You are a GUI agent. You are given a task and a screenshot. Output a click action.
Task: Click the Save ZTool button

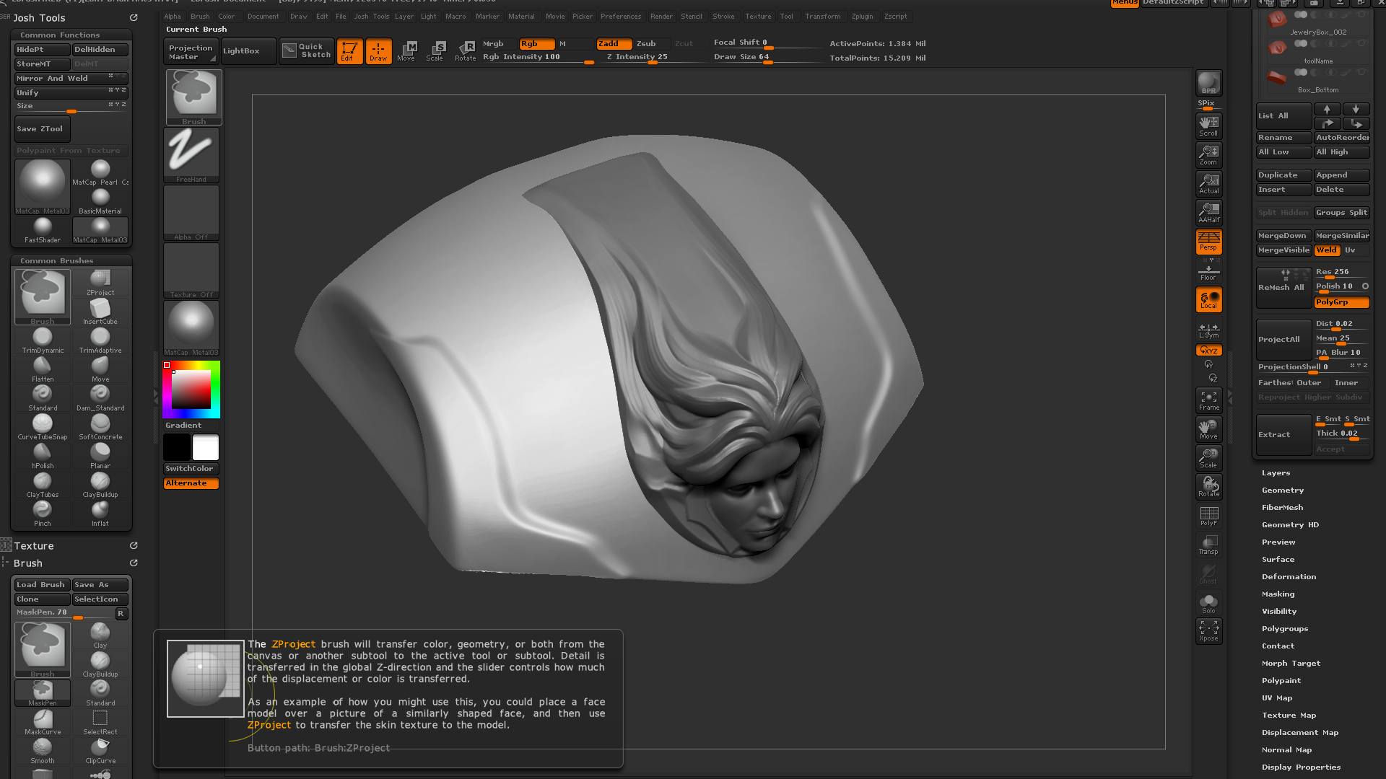pos(43,129)
